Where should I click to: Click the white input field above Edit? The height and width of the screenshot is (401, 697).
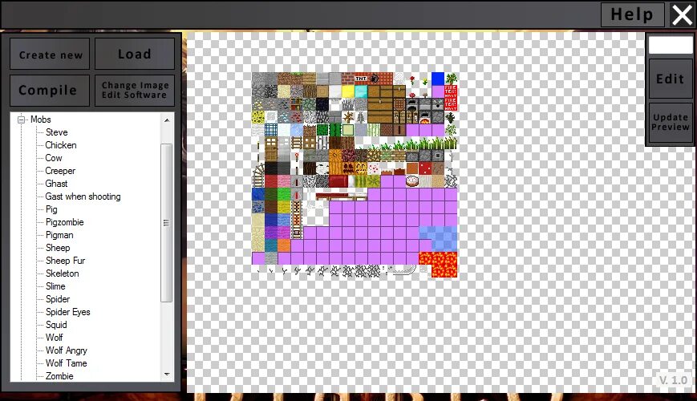pos(671,46)
